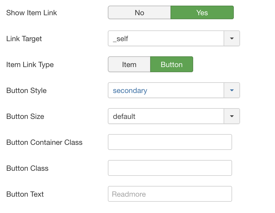Focus the Button Container Class field
Viewport: 275px width, 213px height.
click(x=170, y=142)
